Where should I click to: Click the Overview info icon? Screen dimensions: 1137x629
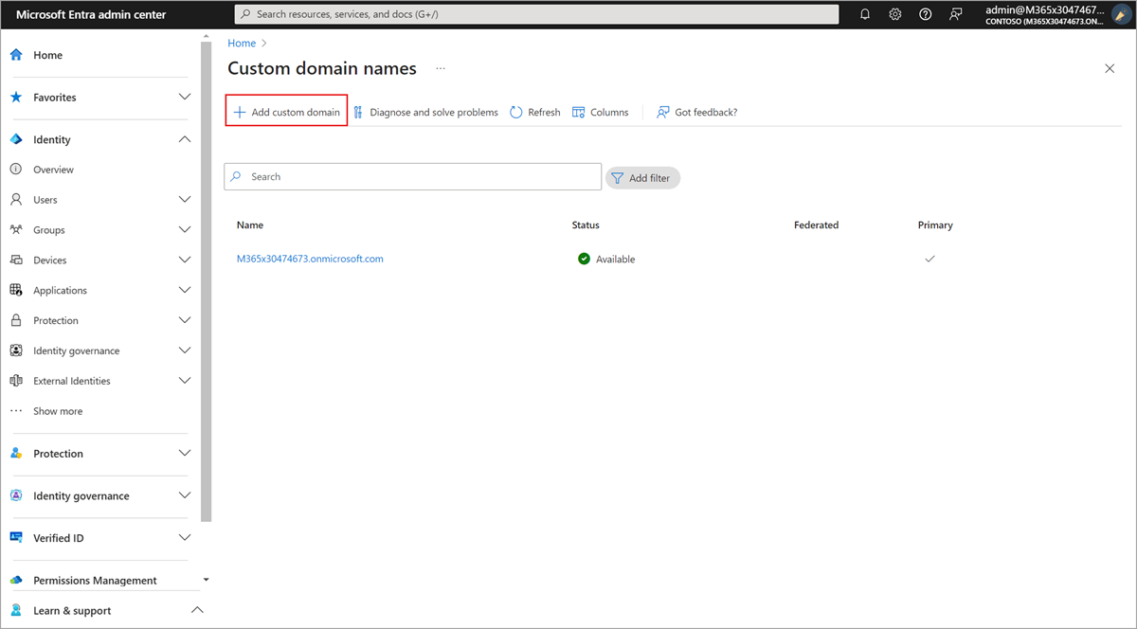click(16, 170)
